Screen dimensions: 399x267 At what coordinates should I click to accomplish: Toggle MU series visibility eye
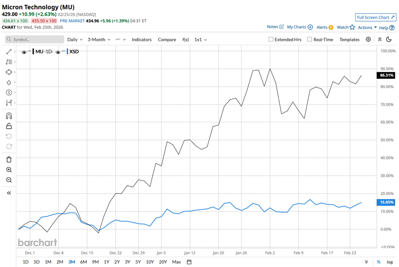[x=24, y=52]
